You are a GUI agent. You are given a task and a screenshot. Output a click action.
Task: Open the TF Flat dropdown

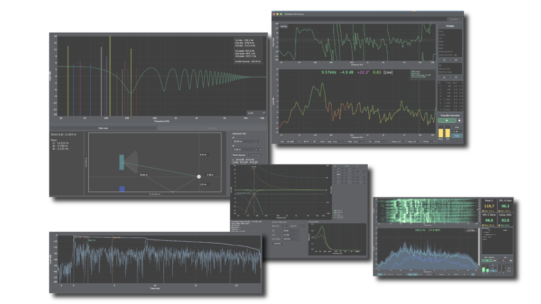click(x=430, y=141)
